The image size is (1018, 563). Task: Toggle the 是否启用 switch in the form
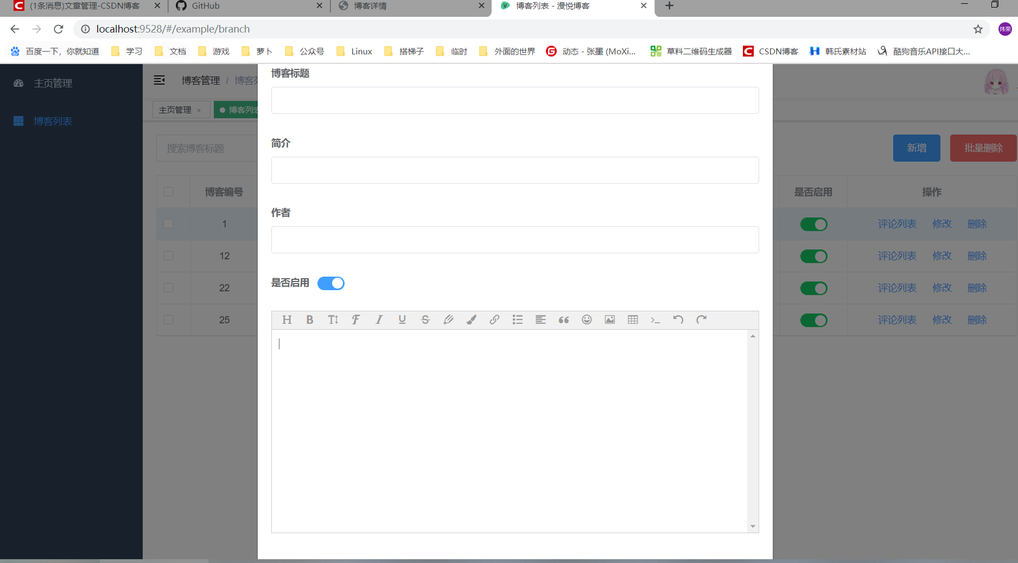331,283
